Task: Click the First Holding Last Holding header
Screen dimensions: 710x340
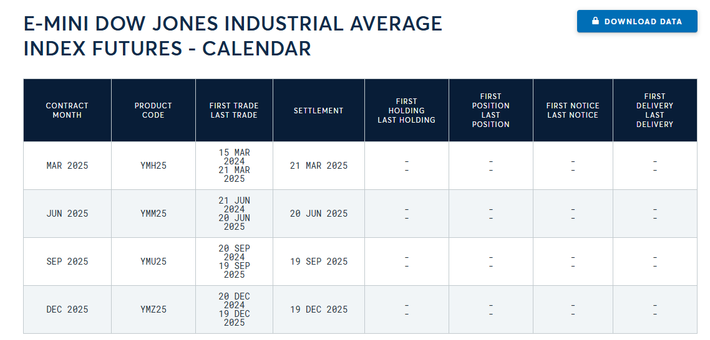Action: click(407, 110)
